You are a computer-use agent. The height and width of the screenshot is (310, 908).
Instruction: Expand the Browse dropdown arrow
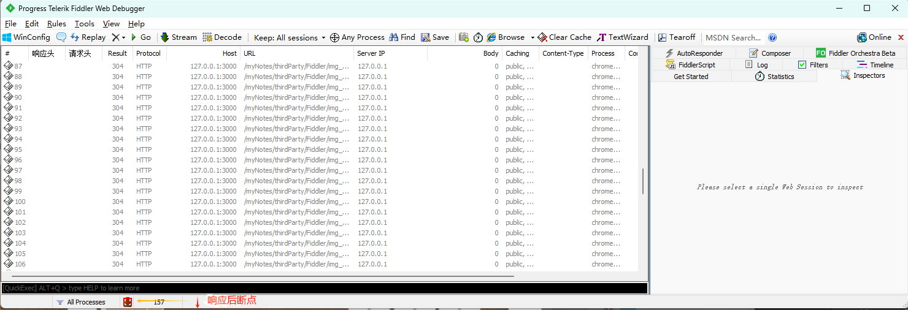click(x=532, y=37)
